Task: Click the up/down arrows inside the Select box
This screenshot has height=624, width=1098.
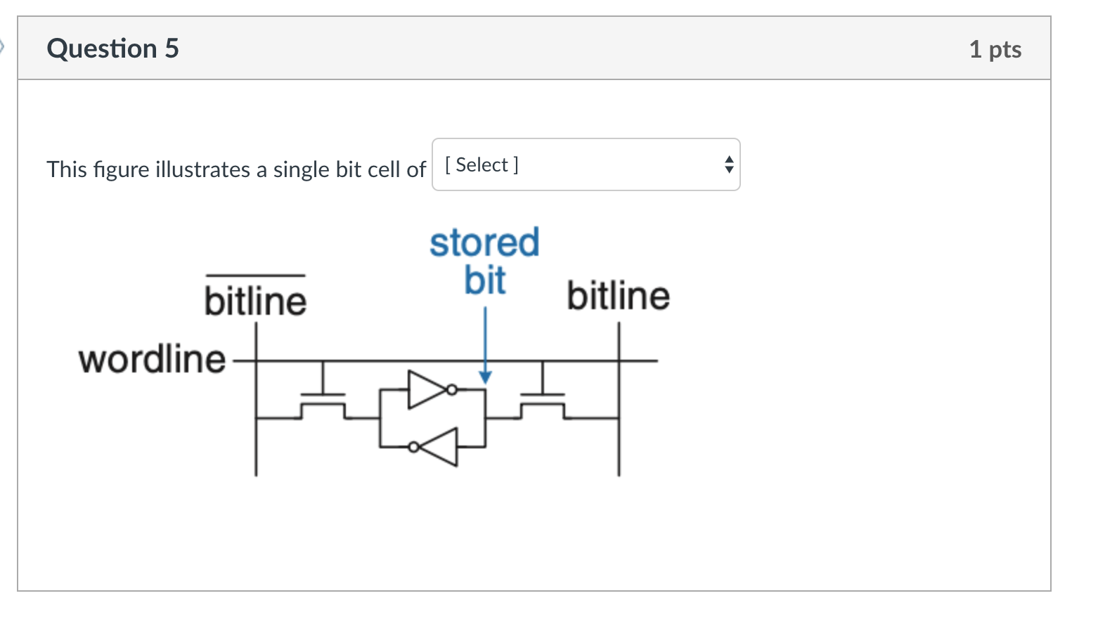Action: (x=730, y=164)
